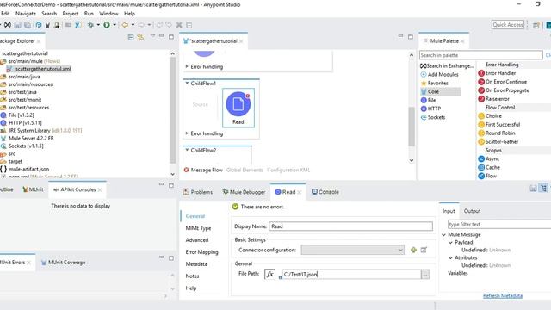Open the Window menu
The image size is (551, 310).
[108, 14]
